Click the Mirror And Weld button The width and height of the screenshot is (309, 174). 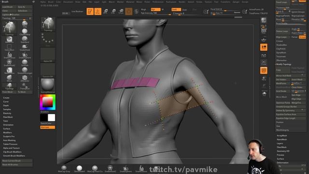coord(291,75)
